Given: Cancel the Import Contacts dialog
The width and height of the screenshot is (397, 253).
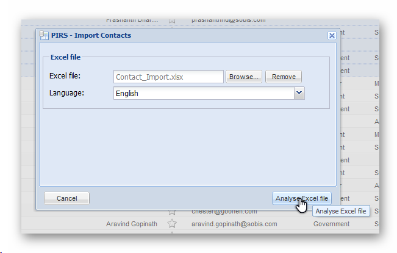Looking at the screenshot, I should tap(66, 198).
